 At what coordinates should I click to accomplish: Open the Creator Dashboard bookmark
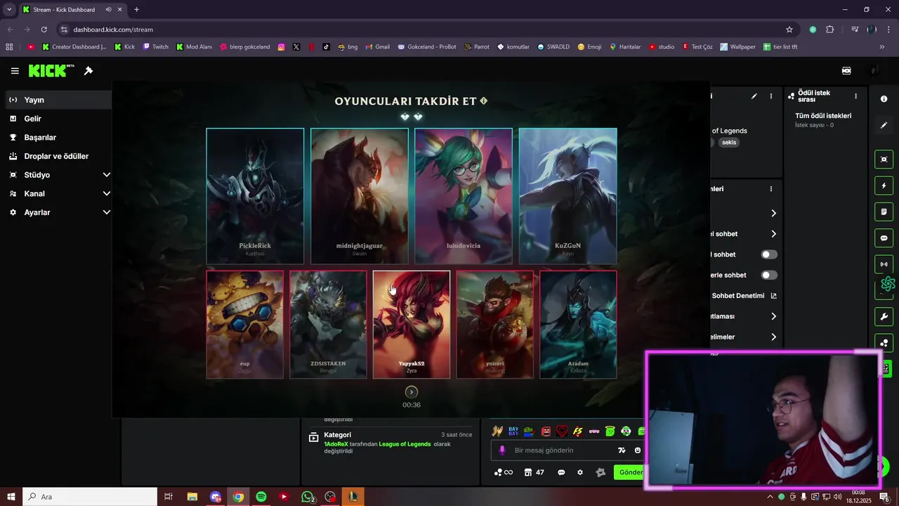click(74, 47)
